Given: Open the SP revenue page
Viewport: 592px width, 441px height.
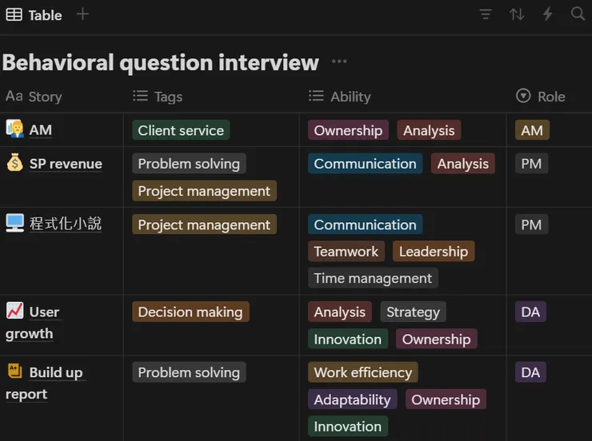Looking at the screenshot, I should click(x=66, y=164).
